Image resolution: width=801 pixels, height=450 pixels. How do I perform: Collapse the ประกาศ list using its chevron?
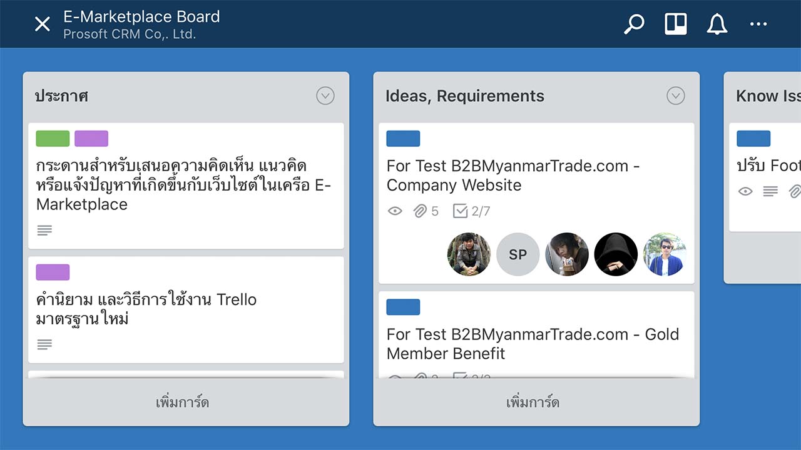coord(325,96)
